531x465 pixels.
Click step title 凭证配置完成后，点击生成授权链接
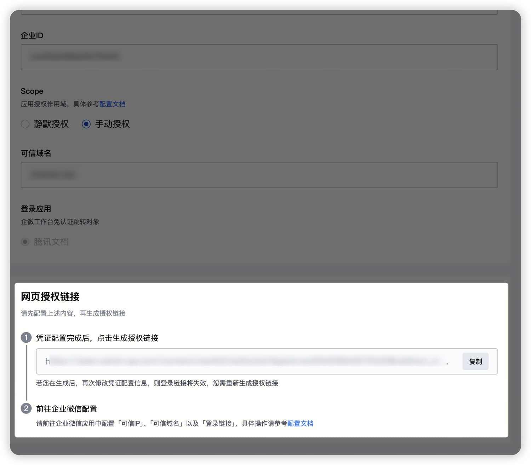(97, 338)
